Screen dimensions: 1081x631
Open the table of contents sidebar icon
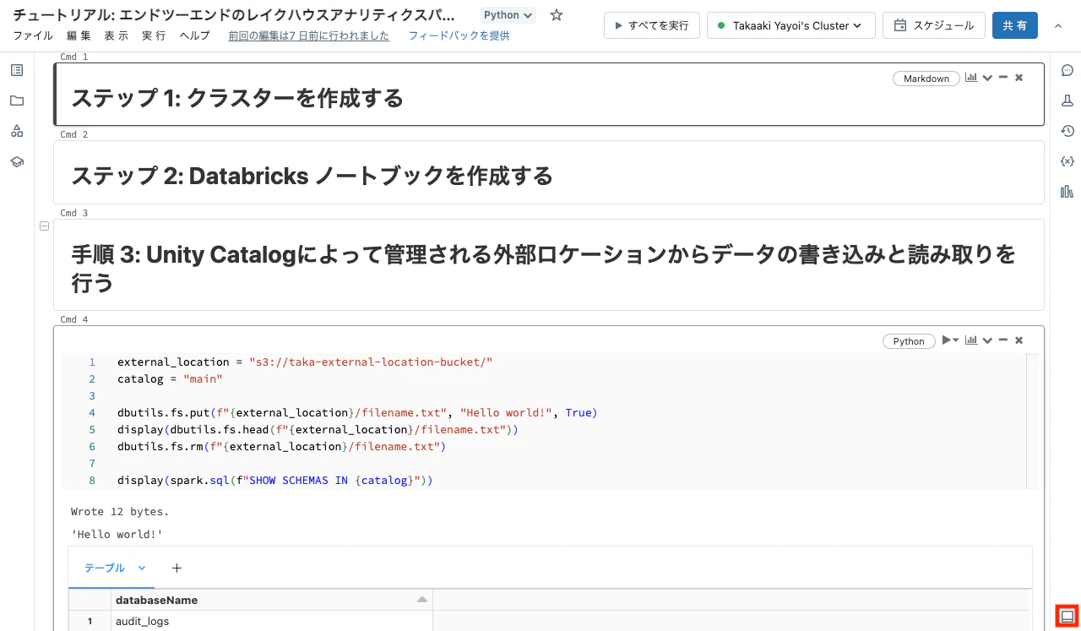(x=17, y=70)
